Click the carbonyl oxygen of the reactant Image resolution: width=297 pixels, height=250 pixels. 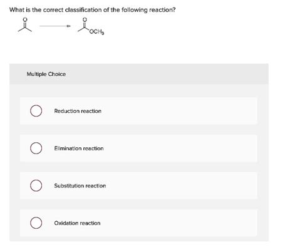click(25, 19)
